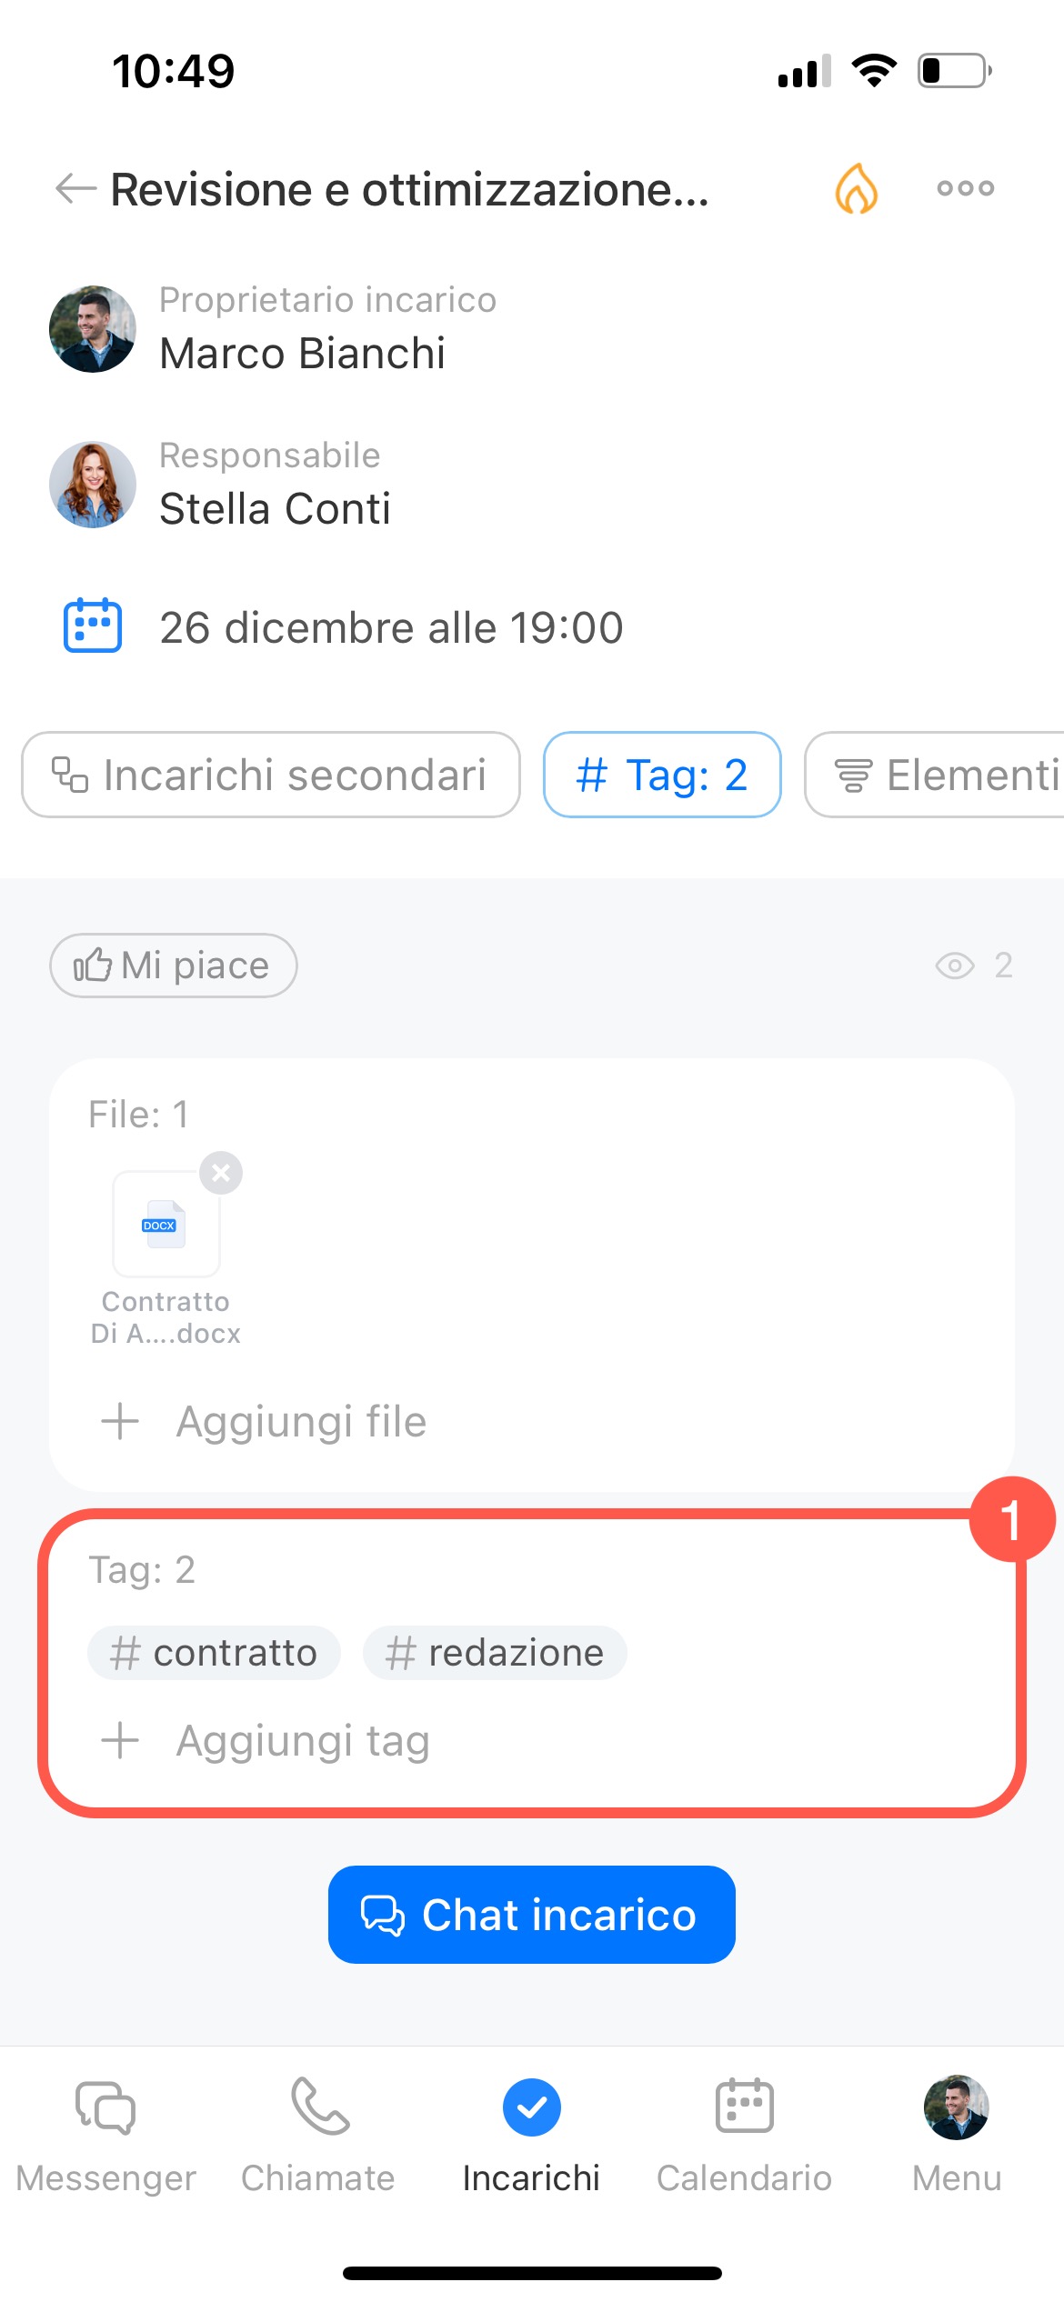Viewport: 1064px width, 2302px height.
Task: Tap the back arrow icon
Action: click(76, 189)
